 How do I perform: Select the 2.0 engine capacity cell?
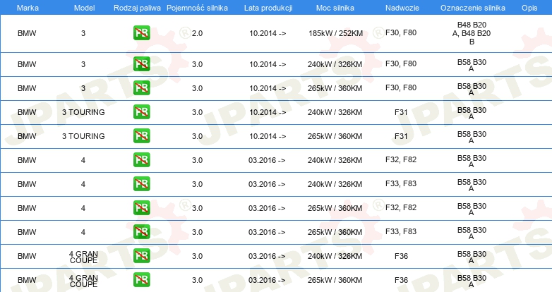(x=197, y=33)
